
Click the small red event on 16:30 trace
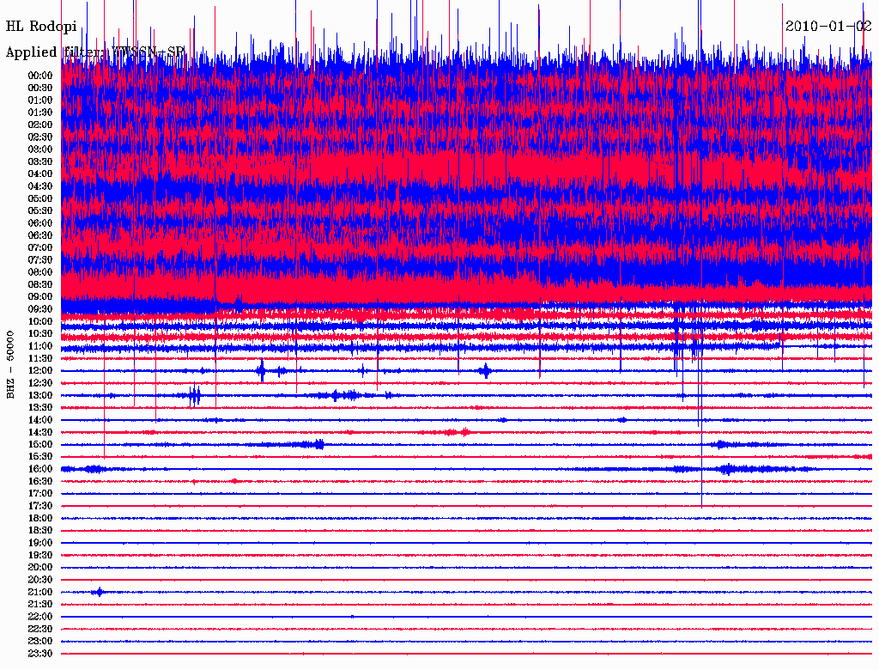tap(235, 481)
